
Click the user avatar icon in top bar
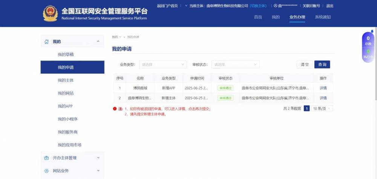[x=275, y=6]
